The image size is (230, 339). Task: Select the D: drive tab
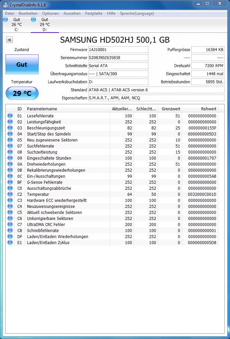(44, 24)
